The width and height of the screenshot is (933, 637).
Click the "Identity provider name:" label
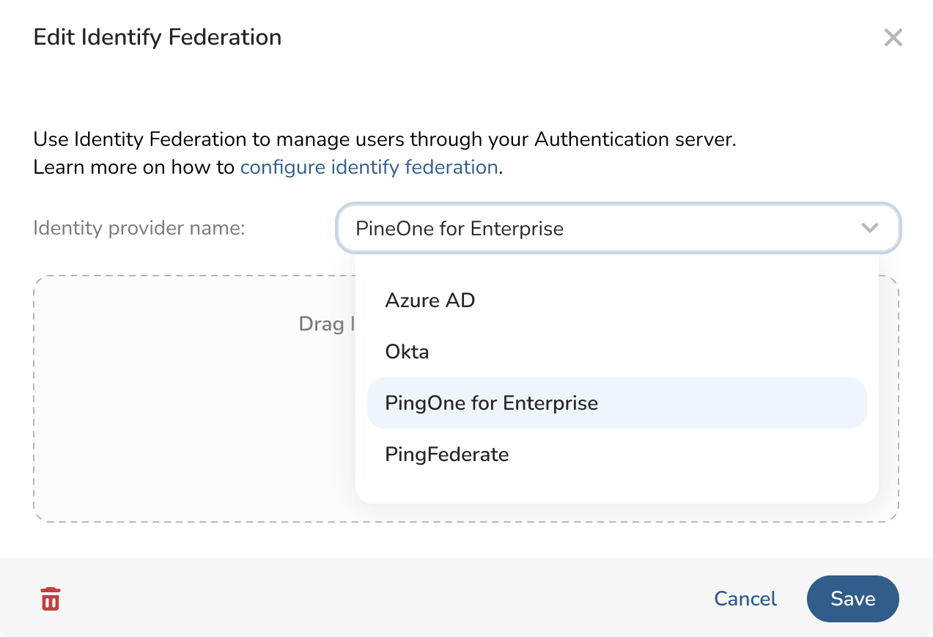coord(139,228)
